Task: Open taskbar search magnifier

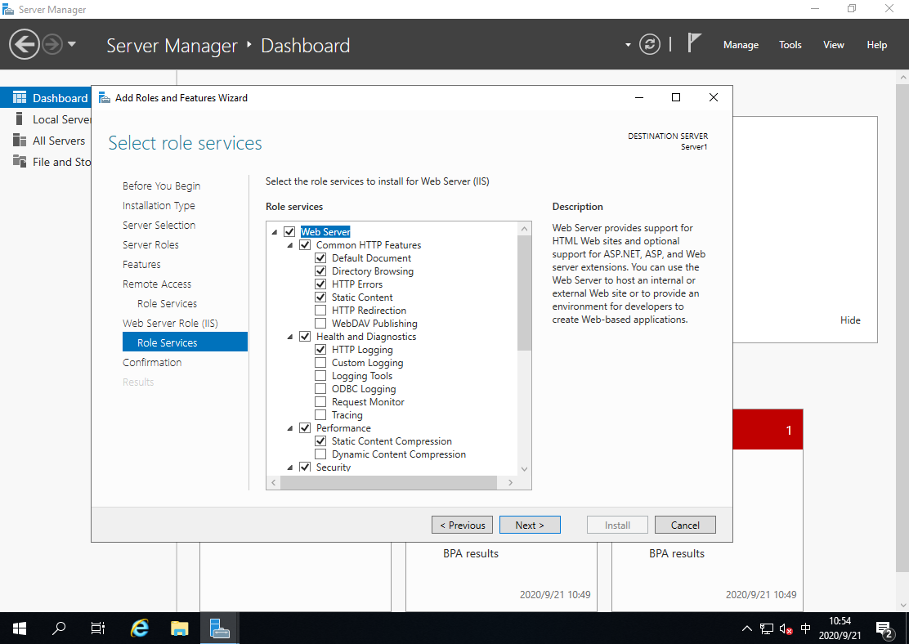Action: (59, 628)
